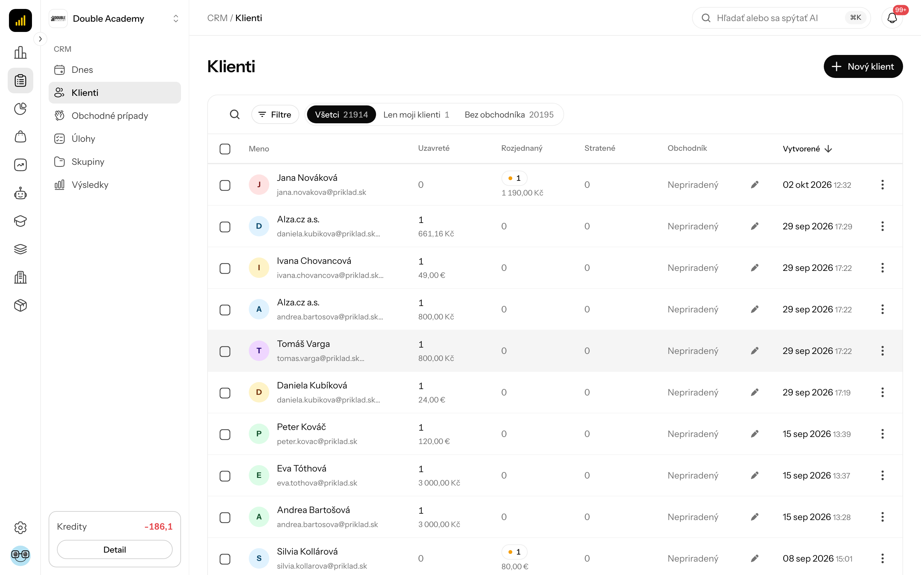The width and height of the screenshot is (921, 575).
Task: Open Alza.cz a.s. client daniela.kubikova
Action: [298, 219]
